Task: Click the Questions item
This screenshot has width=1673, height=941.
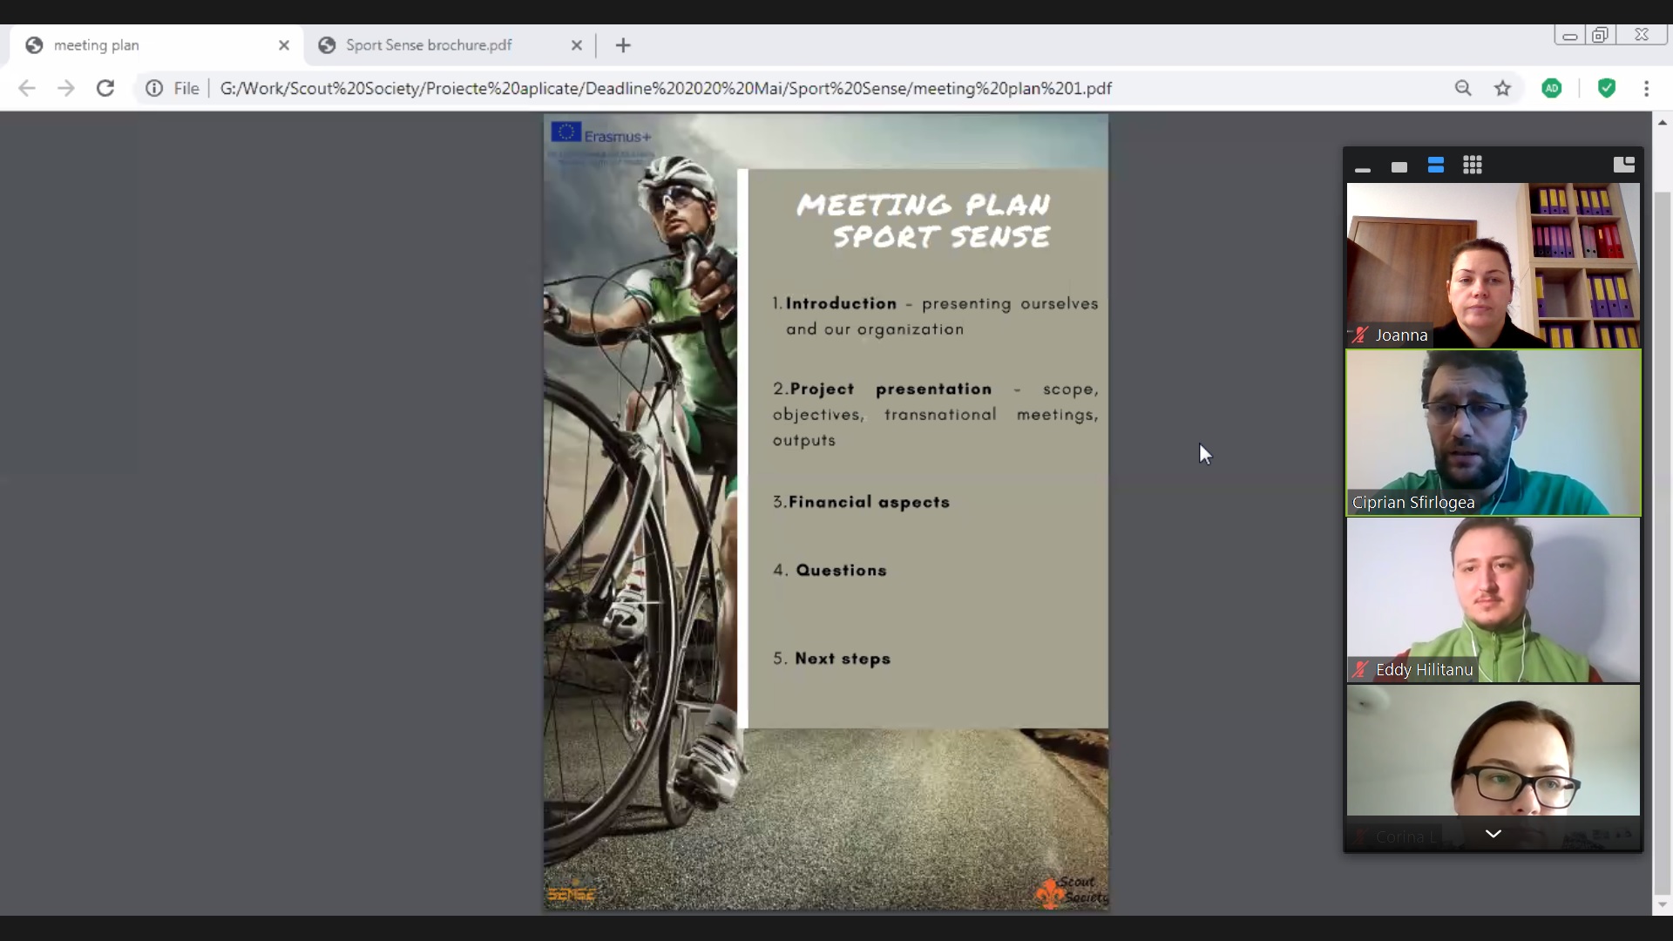Action: click(x=830, y=570)
